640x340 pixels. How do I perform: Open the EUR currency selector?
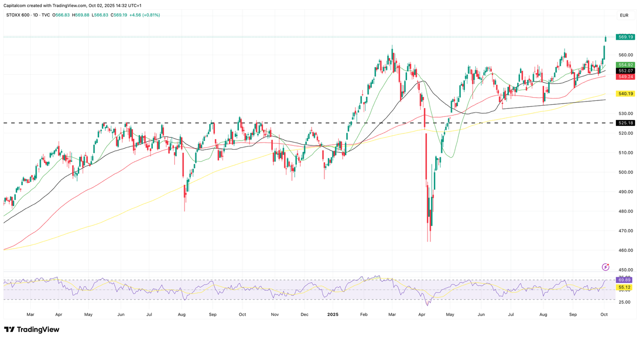[x=624, y=15]
